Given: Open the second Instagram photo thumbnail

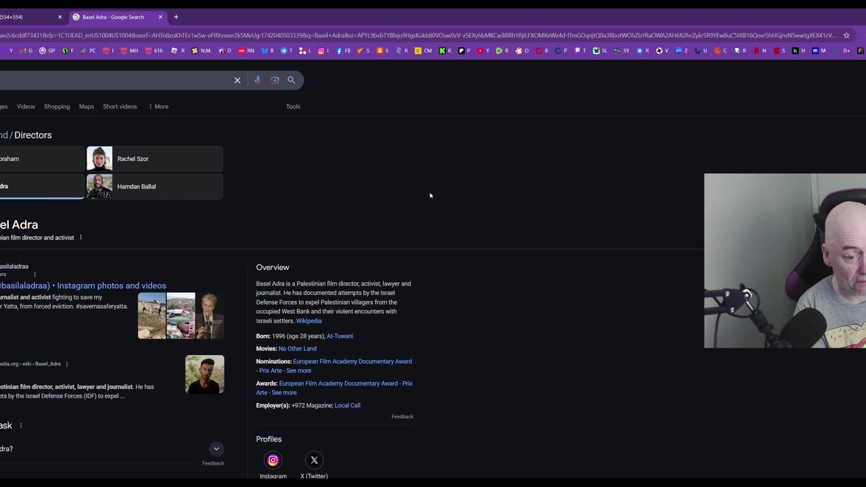Looking at the screenshot, I should tap(181, 316).
